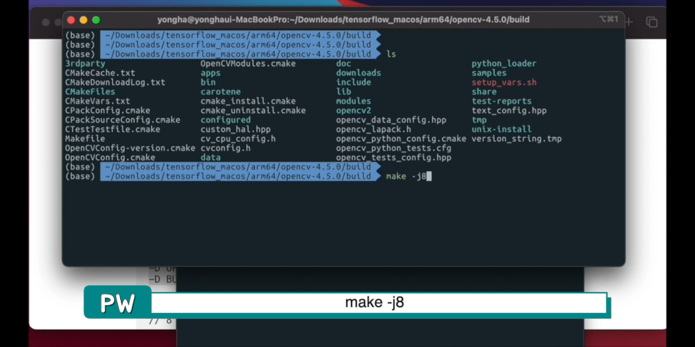This screenshot has width=695, height=347.
Task: Click the 'unix-install' directory entry
Action: coord(502,130)
